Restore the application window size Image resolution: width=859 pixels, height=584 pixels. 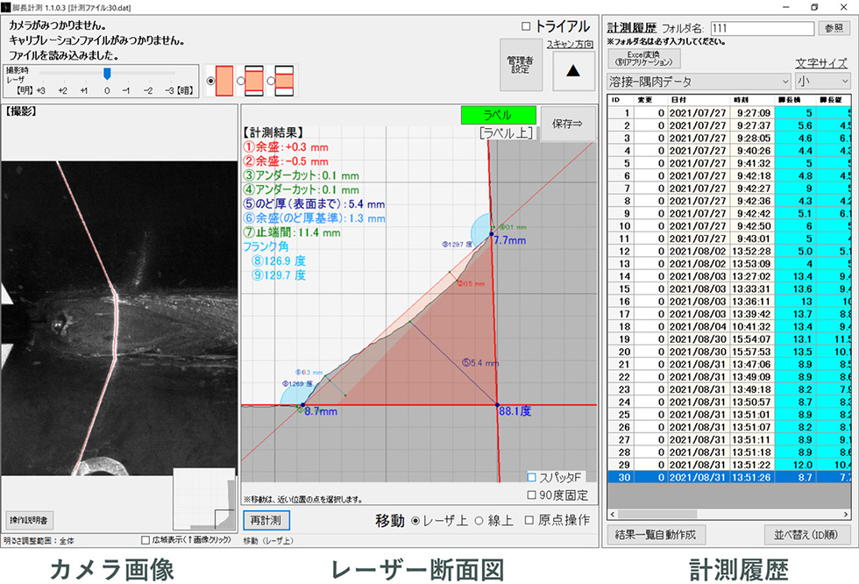[814, 6]
